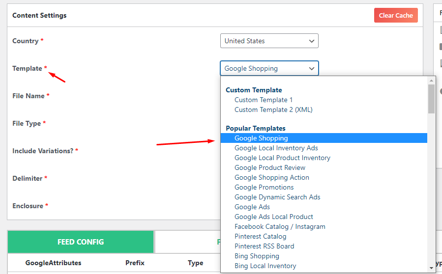Choose Google Promotions template
This screenshot has width=442, height=274.
[x=264, y=187]
